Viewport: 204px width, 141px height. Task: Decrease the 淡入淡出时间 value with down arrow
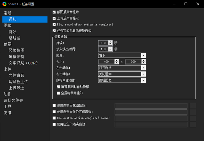[x=110, y=50]
